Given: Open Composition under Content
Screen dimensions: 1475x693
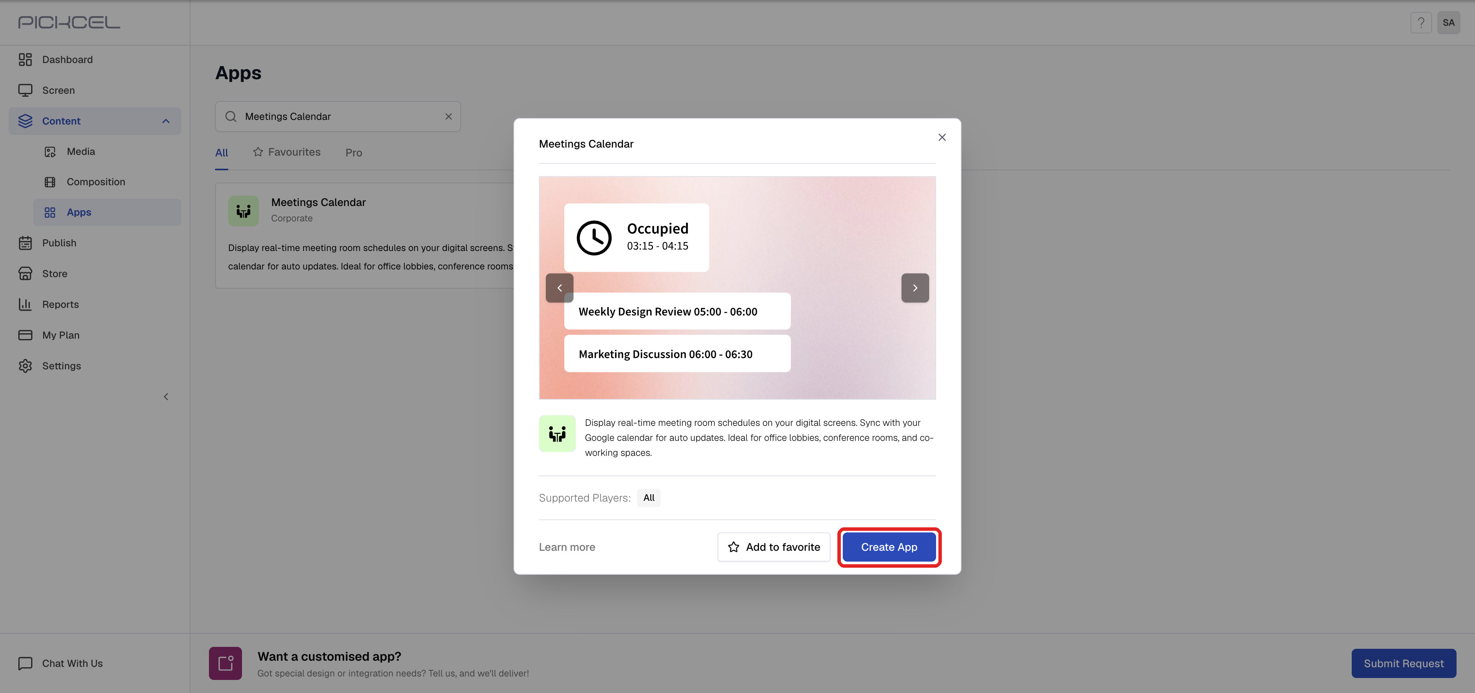Looking at the screenshot, I should coord(107,181).
